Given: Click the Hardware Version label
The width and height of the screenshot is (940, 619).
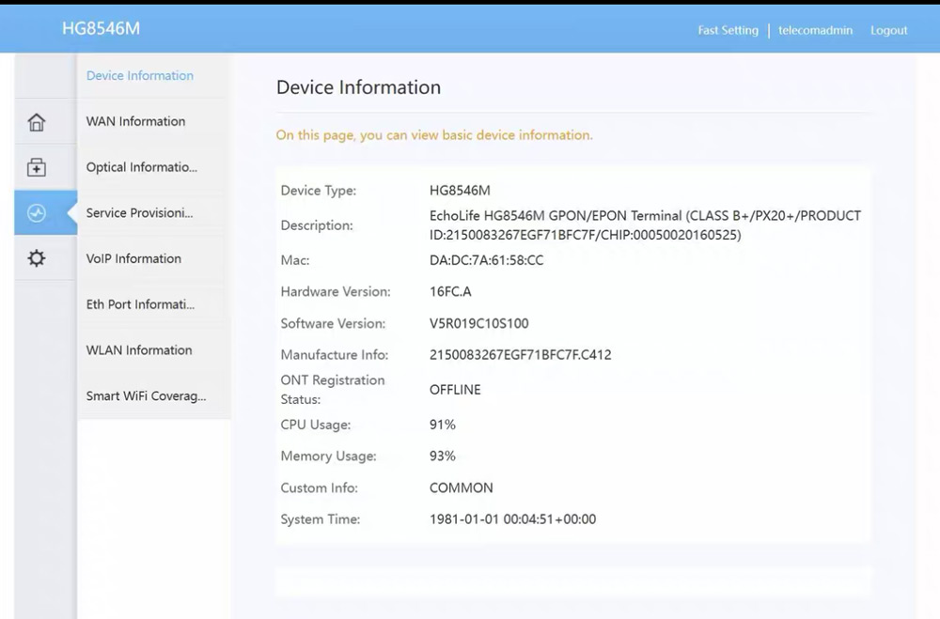Looking at the screenshot, I should click(336, 292).
